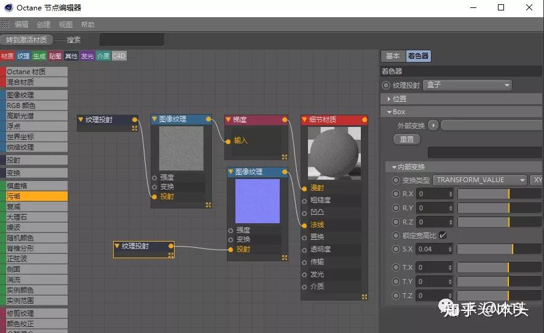Screen dimensions: 544x333
Task: Click resize corner icon of lower 图像纹理 node
Action: pyautogui.click(x=285, y=258)
